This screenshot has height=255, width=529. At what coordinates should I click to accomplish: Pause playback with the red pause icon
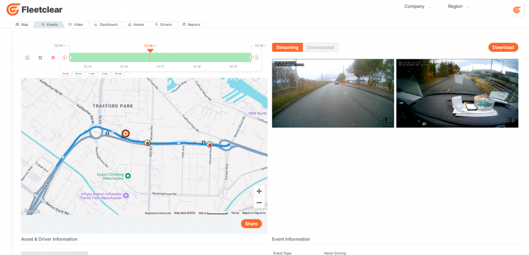[53, 58]
